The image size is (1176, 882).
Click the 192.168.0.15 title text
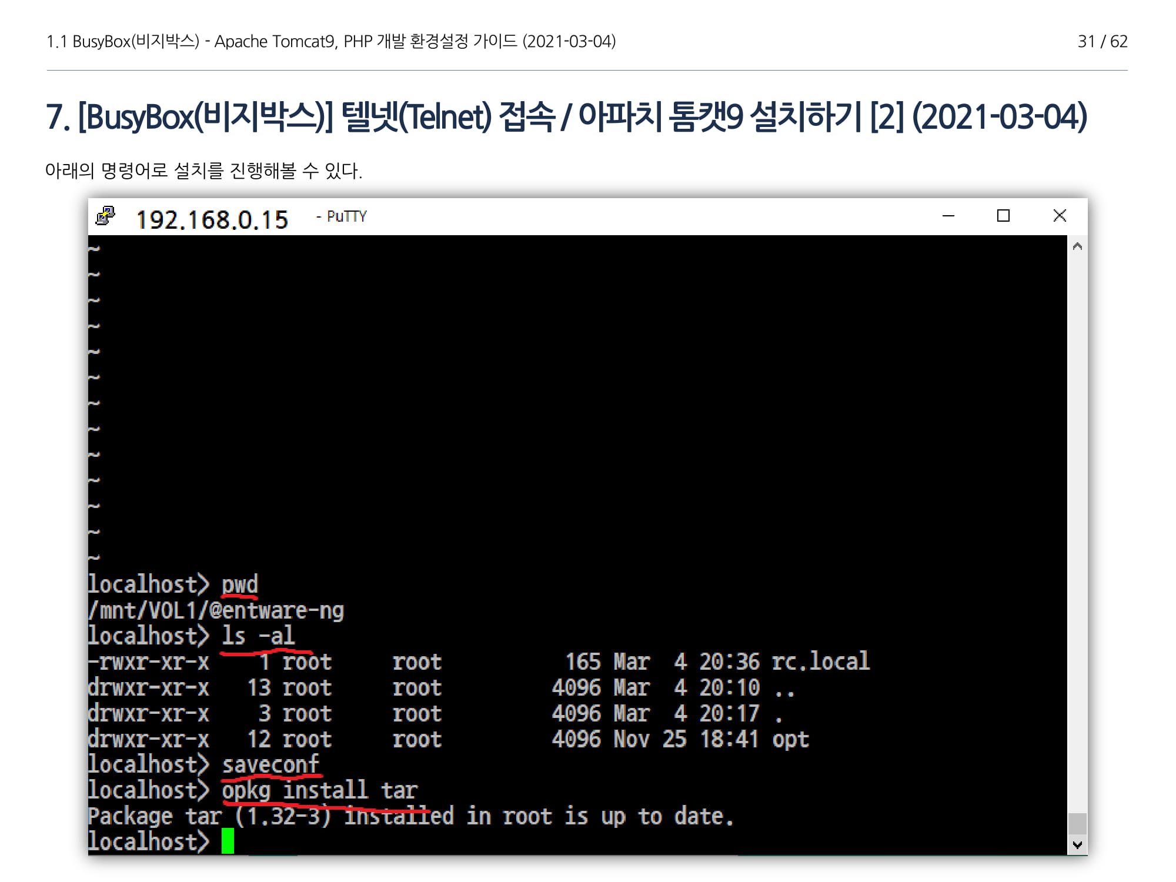pyautogui.click(x=212, y=220)
